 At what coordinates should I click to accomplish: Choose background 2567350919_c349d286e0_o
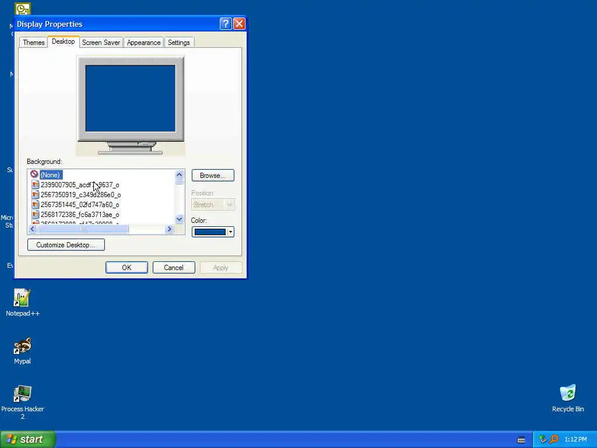(x=80, y=195)
